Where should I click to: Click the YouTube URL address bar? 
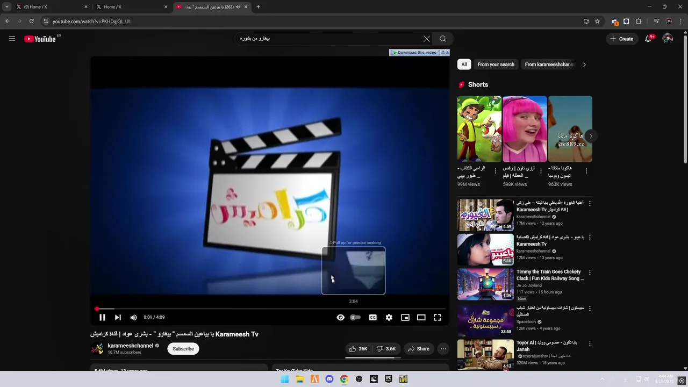pos(312,21)
